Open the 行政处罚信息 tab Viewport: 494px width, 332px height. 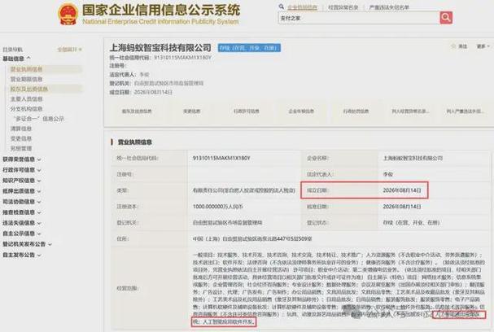[x=356, y=111]
